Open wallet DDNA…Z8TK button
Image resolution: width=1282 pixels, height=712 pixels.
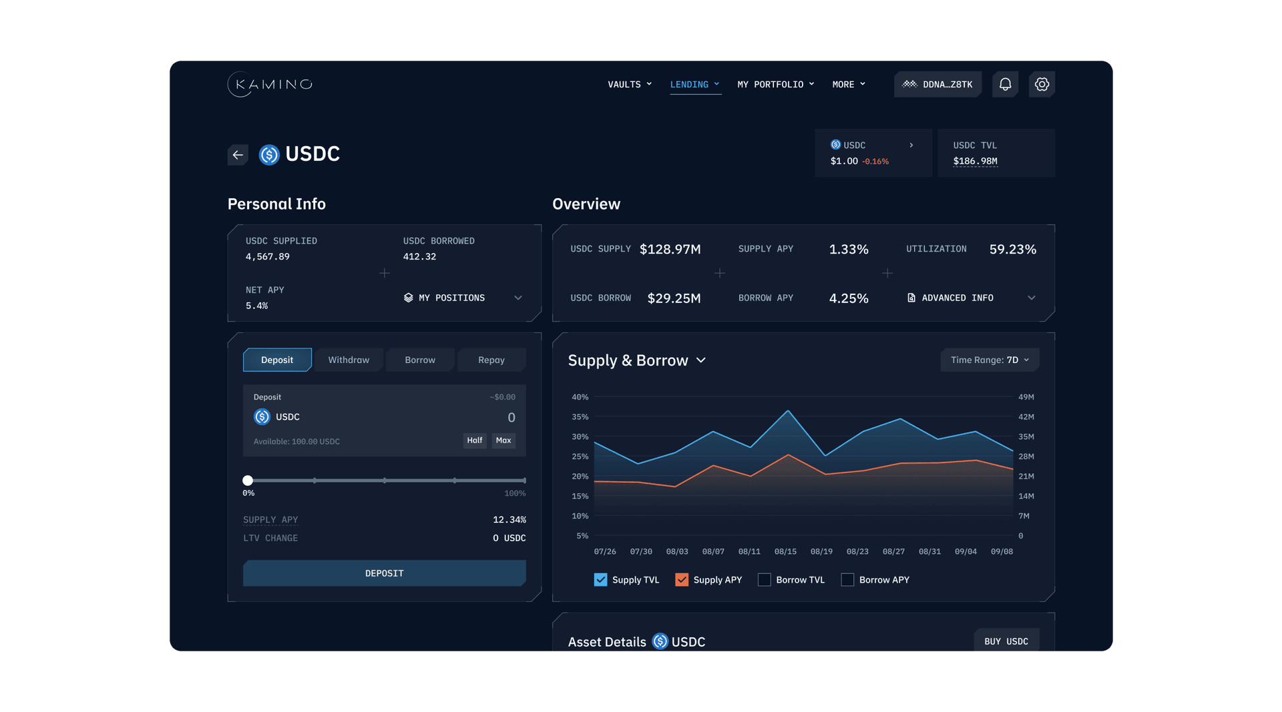coord(937,84)
